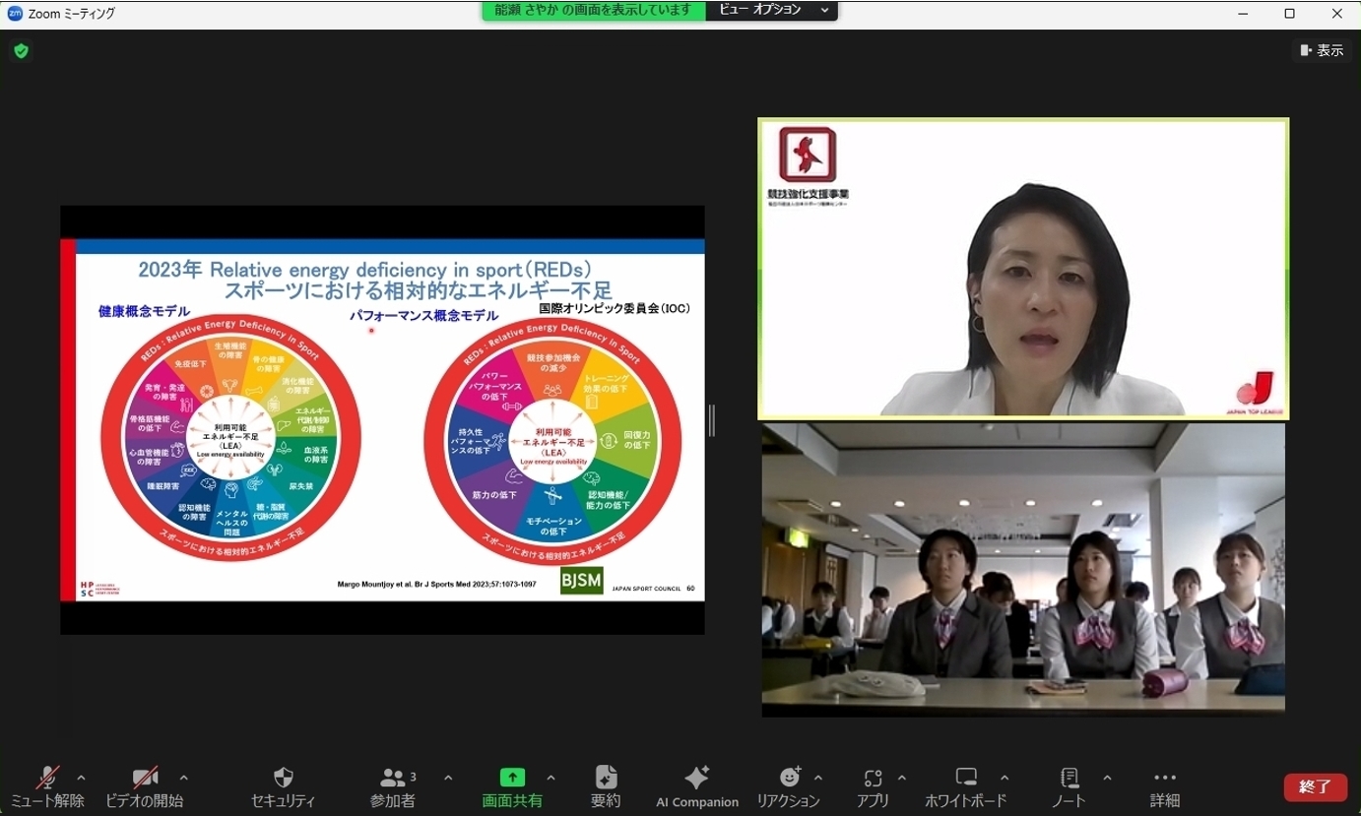Viewport: 1361px width, 816px height.
Task: Maximize the Zoom meeting window
Action: (x=1290, y=14)
